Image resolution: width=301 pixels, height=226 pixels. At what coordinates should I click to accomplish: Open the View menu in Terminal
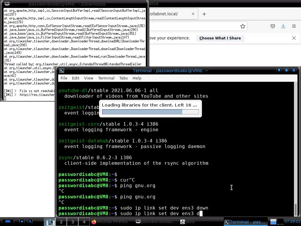pos(88,78)
